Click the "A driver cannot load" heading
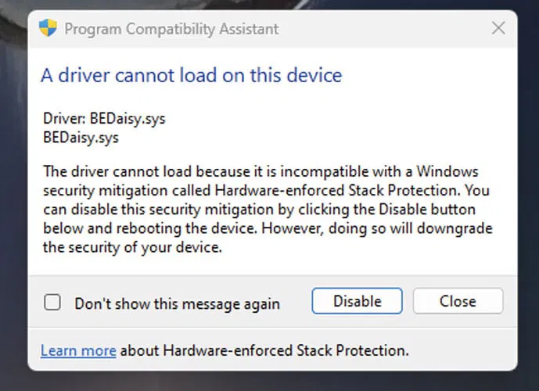 coord(191,76)
